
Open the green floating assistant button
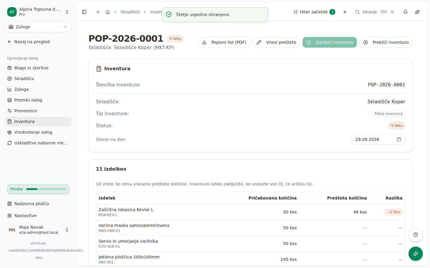tap(416, 254)
